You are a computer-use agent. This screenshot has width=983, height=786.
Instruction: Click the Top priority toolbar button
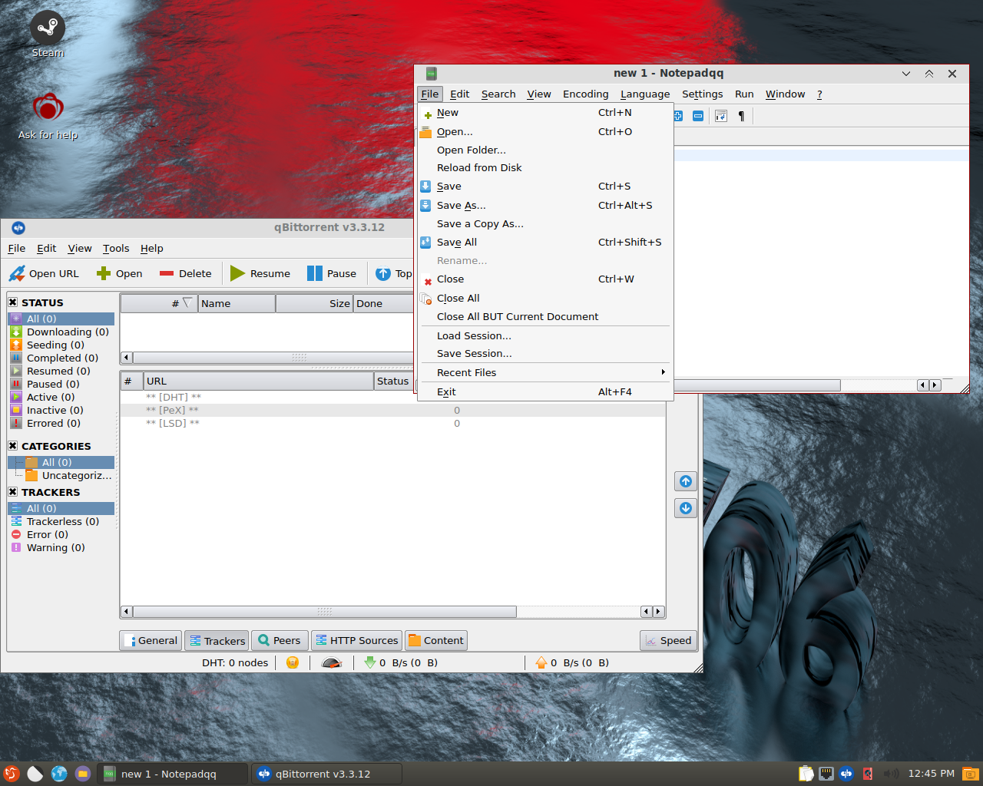coord(393,273)
